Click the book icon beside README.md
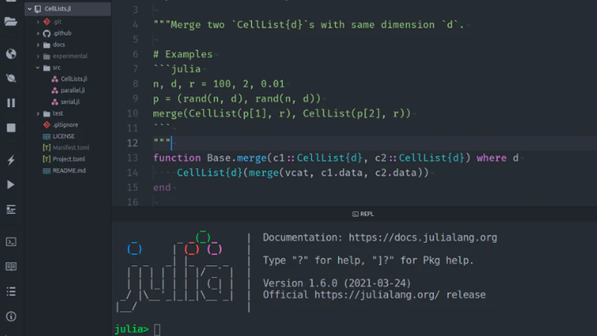This screenshot has width=597, height=336. tap(47, 171)
